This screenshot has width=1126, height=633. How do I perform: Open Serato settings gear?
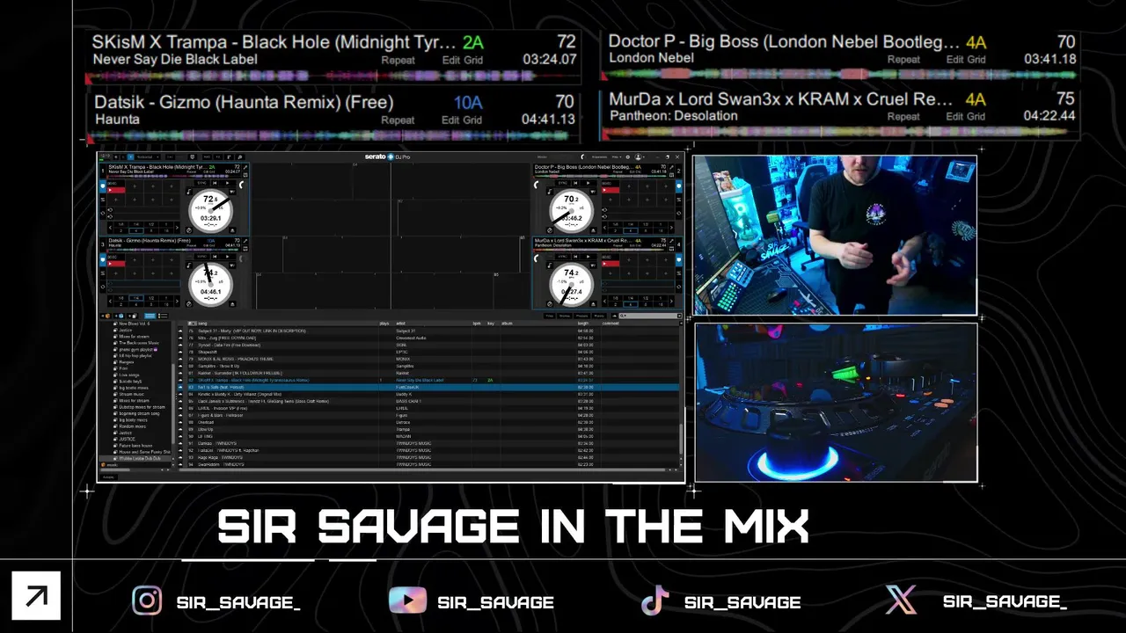[x=627, y=156]
